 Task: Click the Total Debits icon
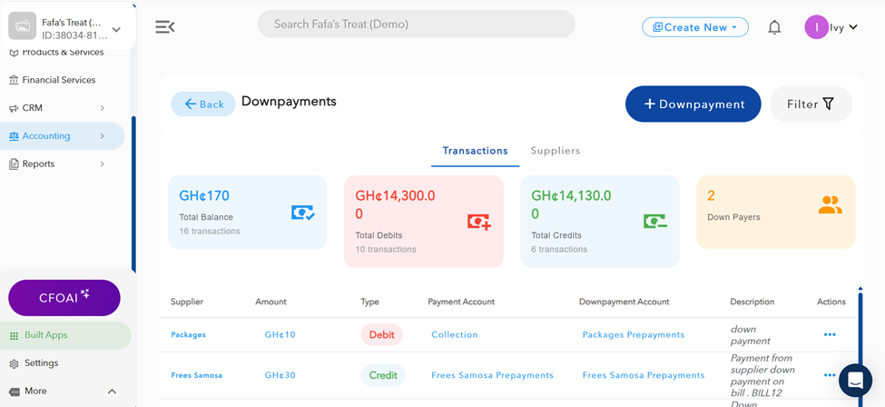click(x=478, y=221)
